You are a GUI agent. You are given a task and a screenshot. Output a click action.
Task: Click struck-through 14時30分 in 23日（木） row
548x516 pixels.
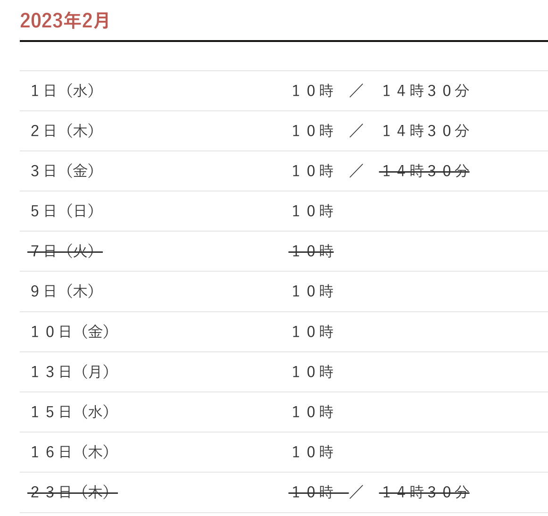[x=424, y=492]
